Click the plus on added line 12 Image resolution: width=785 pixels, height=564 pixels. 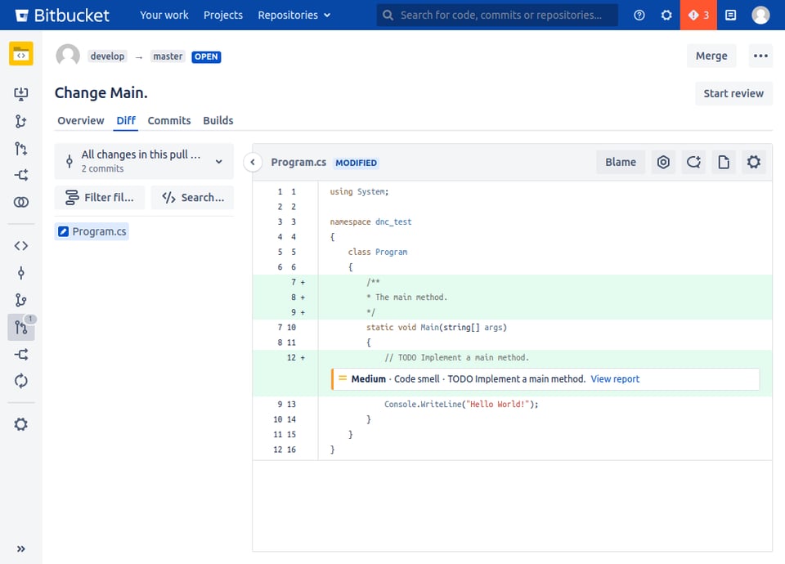pos(303,358)
